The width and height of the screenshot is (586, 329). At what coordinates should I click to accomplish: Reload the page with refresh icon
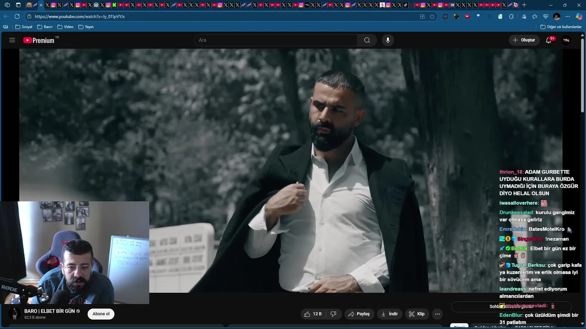point(17,16)
